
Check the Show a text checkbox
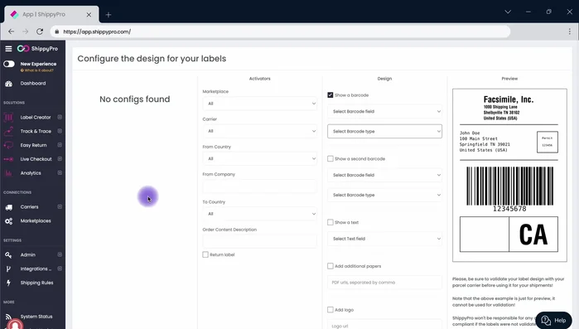[331, 222]
